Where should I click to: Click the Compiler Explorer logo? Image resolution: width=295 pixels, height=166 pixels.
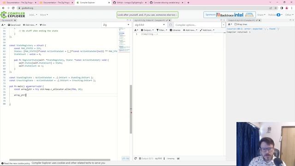[x=13, y=15]
